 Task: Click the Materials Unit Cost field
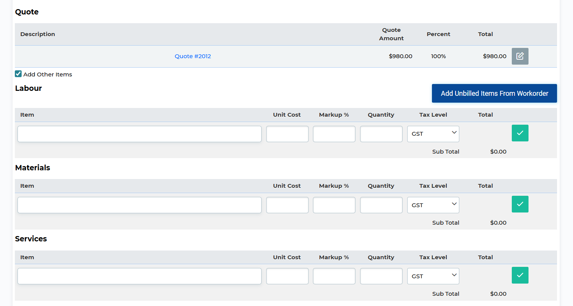287,205
